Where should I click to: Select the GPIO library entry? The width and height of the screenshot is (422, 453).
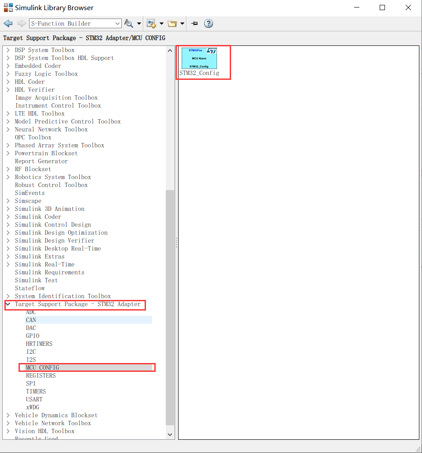tap(32, 336)
